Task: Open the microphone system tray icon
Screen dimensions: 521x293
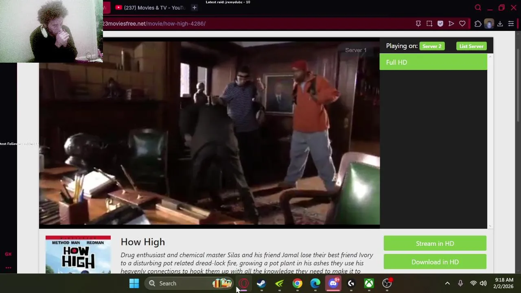Action: click(460, 283)
